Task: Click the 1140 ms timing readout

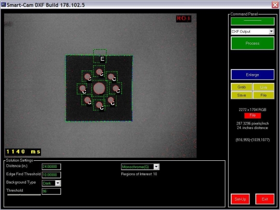Action: (x=23, y=152)
